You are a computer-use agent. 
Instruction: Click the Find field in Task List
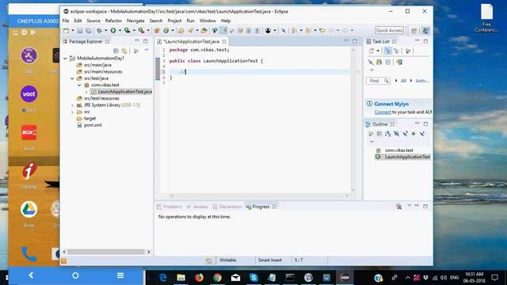tap(378, 81)
